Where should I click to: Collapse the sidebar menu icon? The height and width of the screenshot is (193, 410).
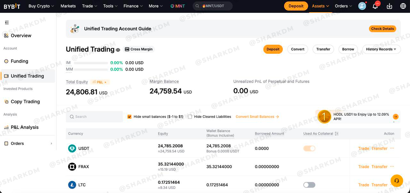[x=7, y=22]
